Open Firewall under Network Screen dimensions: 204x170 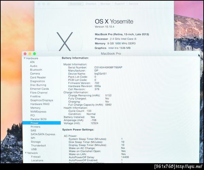pyautogui.click(x=36, y=157)
